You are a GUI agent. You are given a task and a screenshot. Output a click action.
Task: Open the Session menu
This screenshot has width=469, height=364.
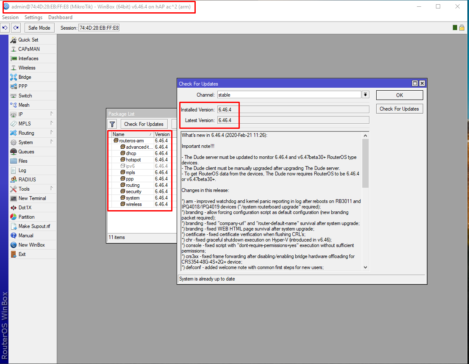pyautogui.click(x=10, y=17)
